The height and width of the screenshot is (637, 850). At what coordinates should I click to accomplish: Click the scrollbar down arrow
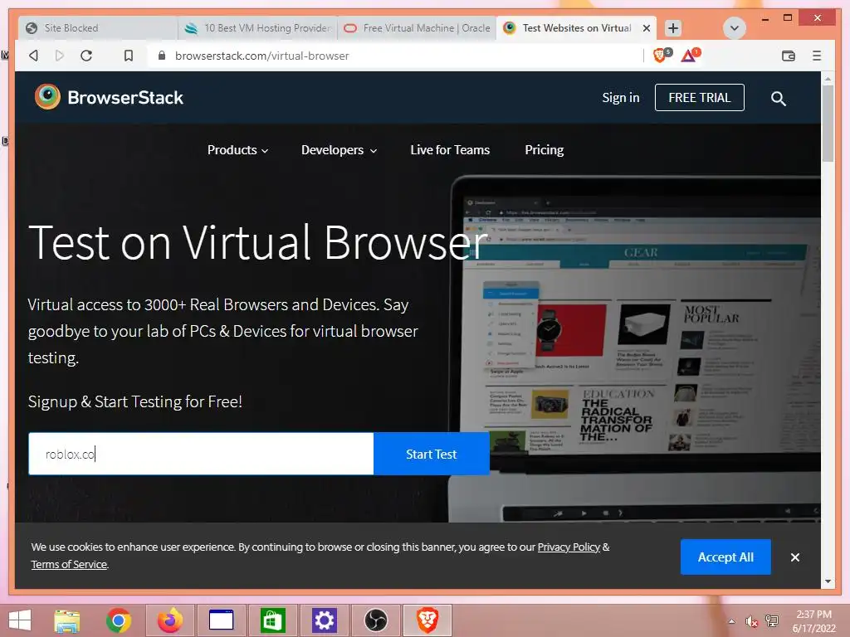point(828,581)
